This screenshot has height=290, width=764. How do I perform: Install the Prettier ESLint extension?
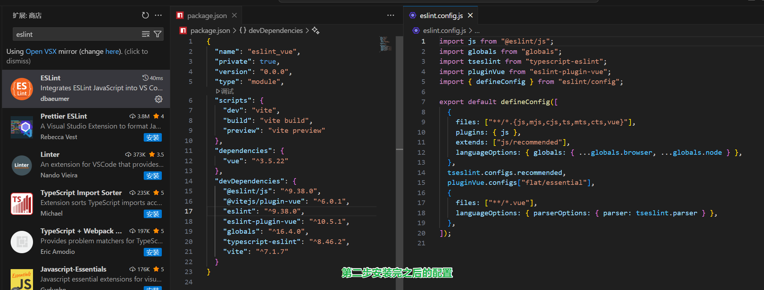[153, 137]
